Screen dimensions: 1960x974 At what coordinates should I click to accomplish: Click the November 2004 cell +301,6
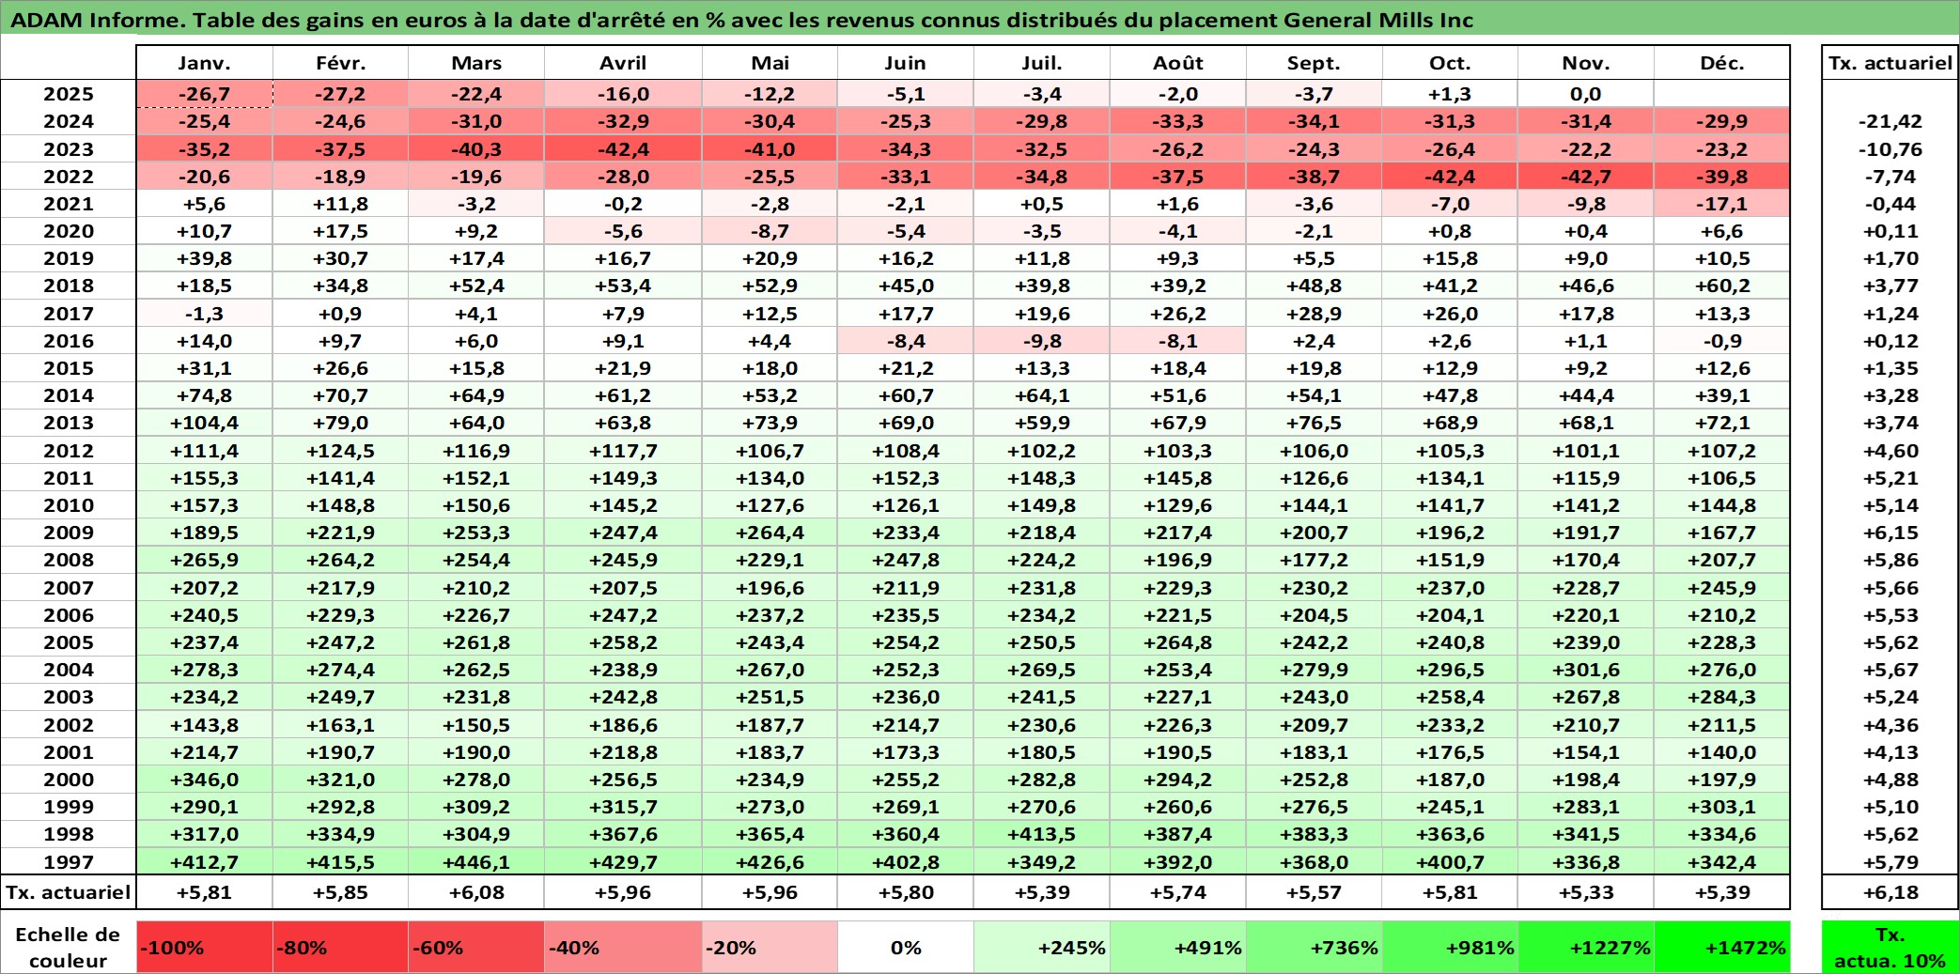tap(1586, 670)
